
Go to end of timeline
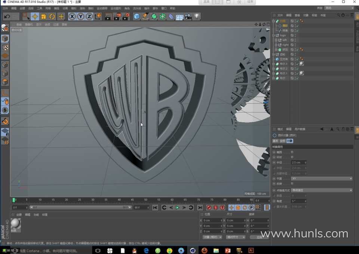click(200, 208)
